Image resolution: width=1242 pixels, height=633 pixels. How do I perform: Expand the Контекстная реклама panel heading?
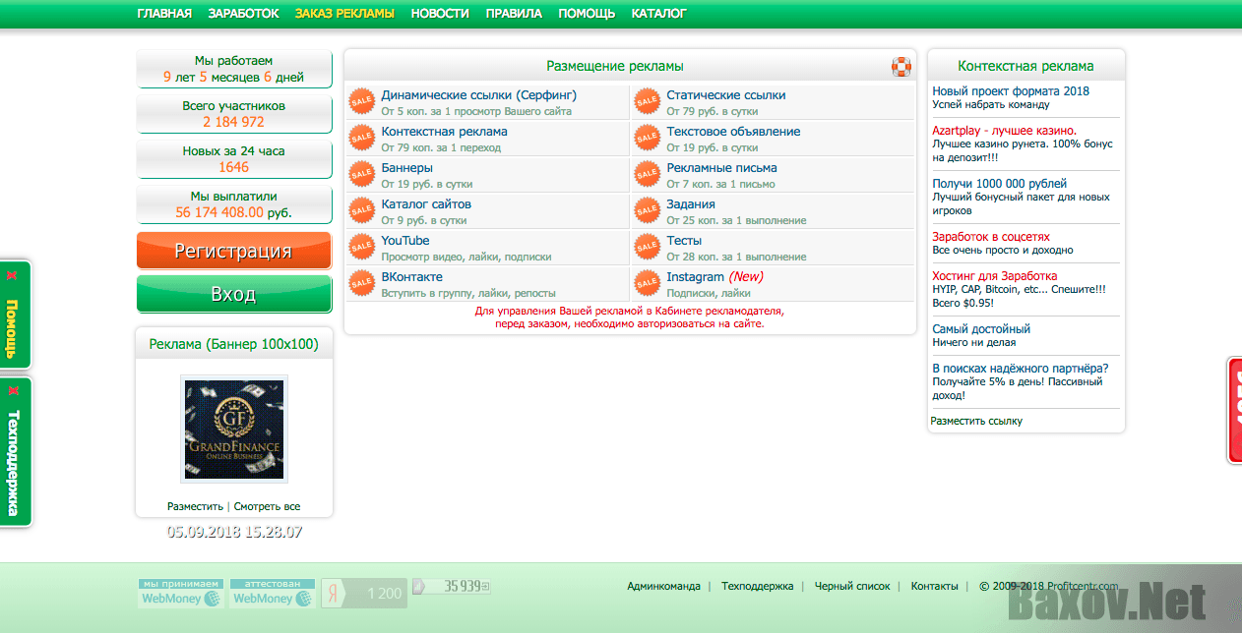click(1025, 64)
